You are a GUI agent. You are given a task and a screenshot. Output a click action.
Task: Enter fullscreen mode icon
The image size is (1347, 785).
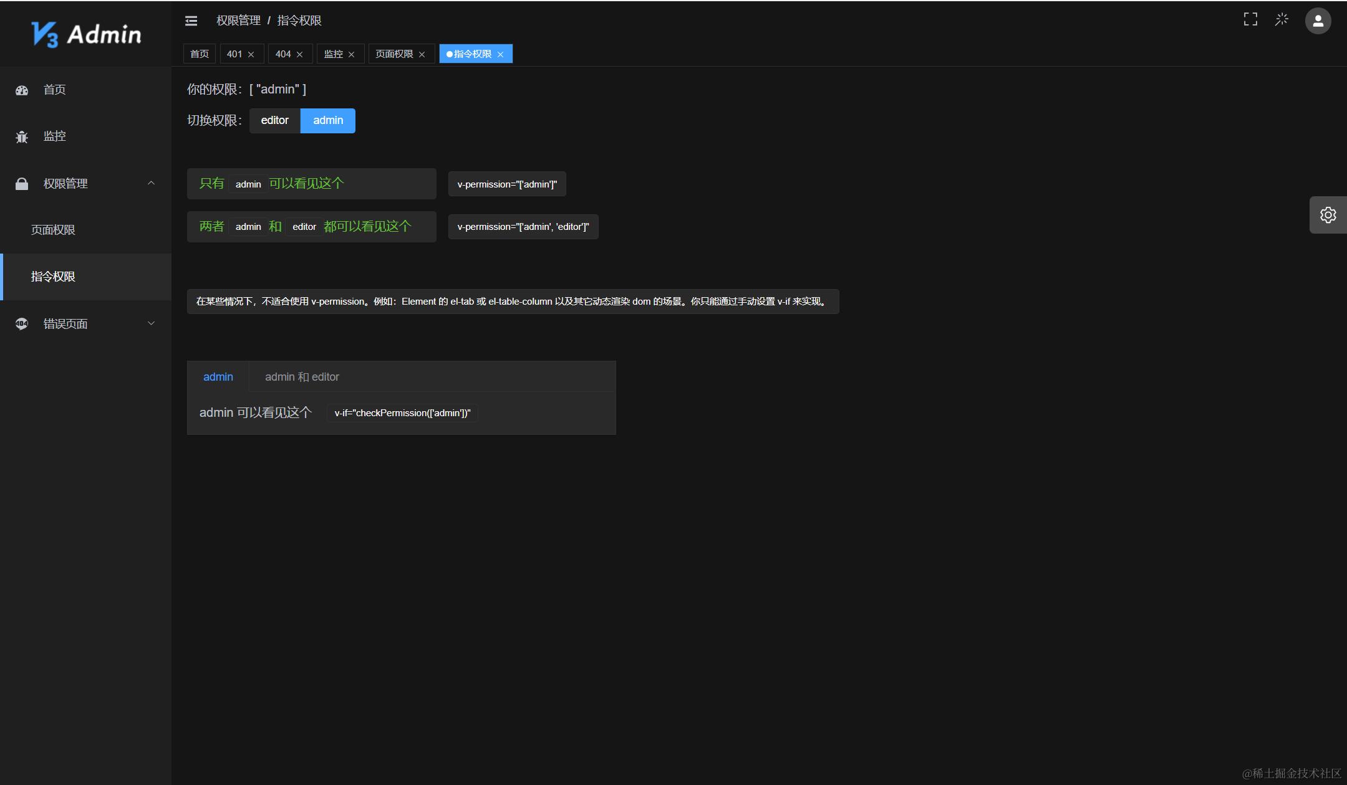[1250, 20]
